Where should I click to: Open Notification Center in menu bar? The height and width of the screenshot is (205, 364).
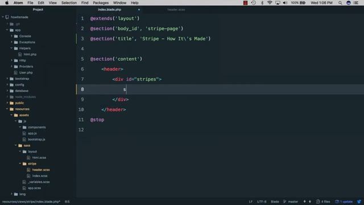tap(356, 3)
